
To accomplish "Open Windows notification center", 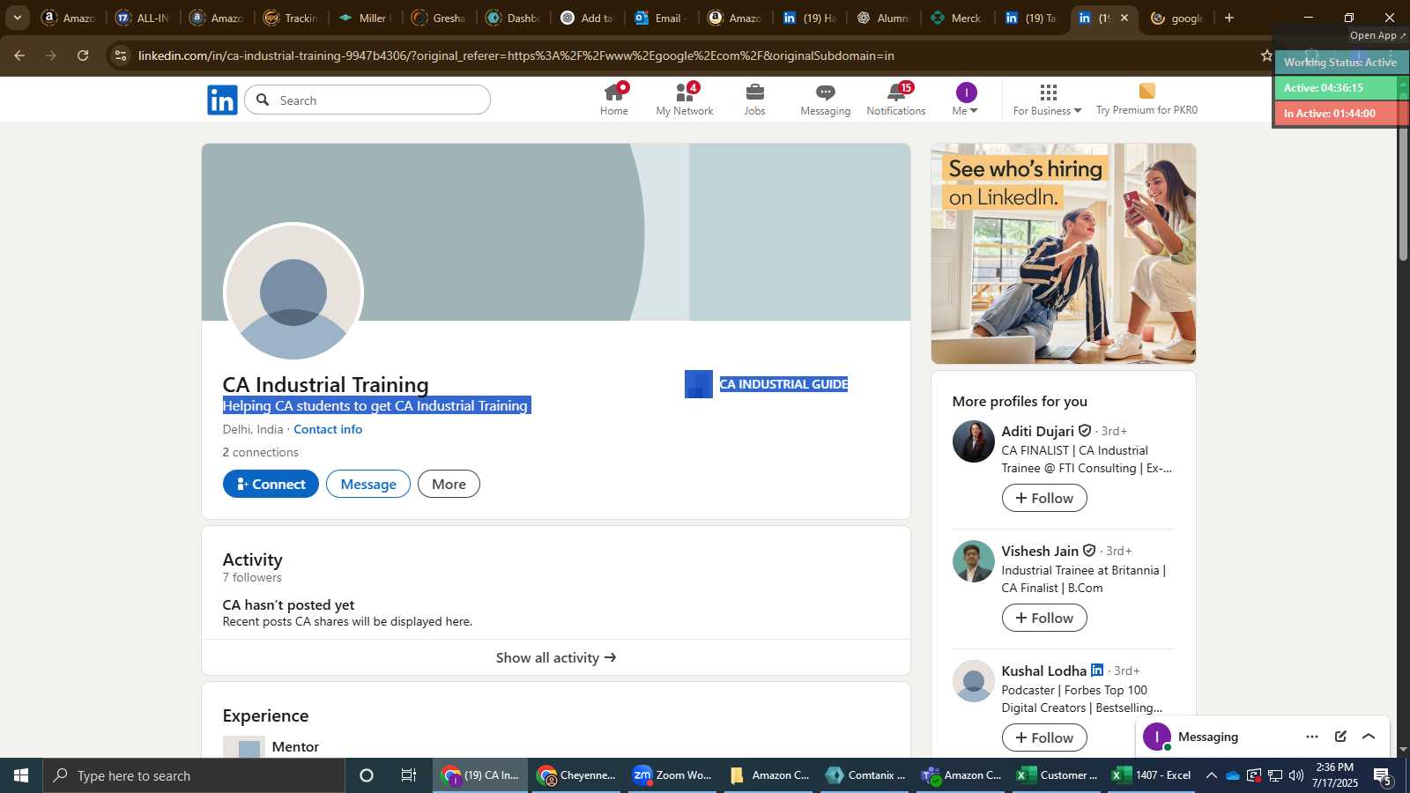I will pos(1383,775).
